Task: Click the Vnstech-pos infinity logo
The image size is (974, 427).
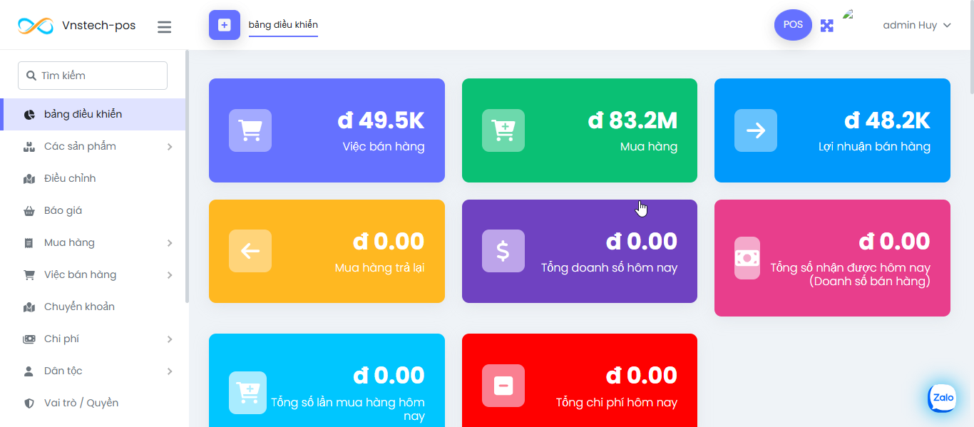Action: click(36, 26)
